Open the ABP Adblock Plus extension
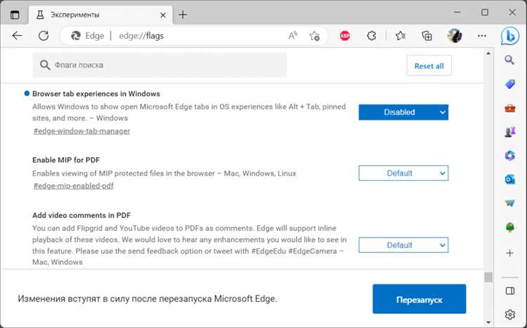The width and height of the screenshot is (527, 328). [345, 36]
